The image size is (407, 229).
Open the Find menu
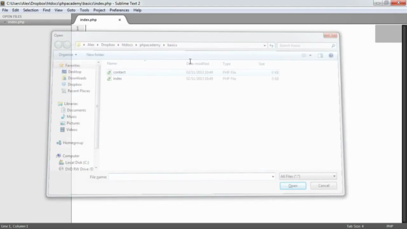[46, 10]
